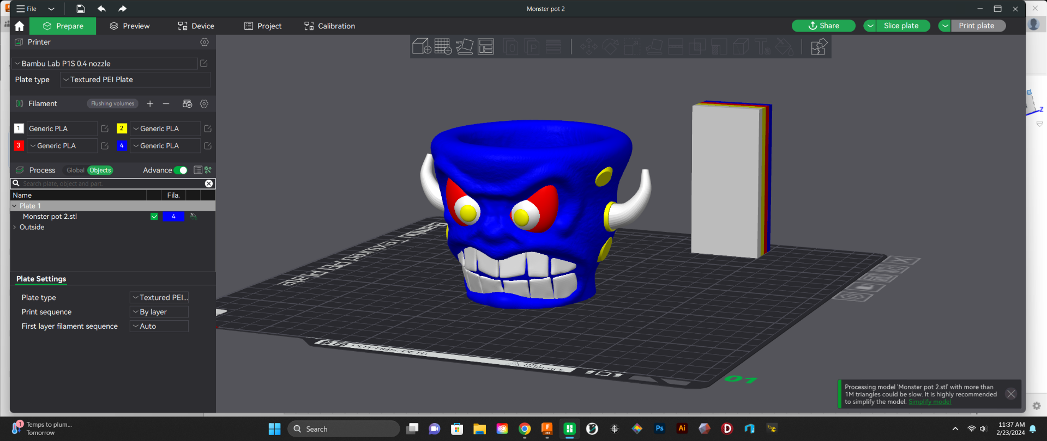The height and width of the screenshot is (441, 1047).
Task: Edit filament 3 preset icon
Action: pos(105,146)
